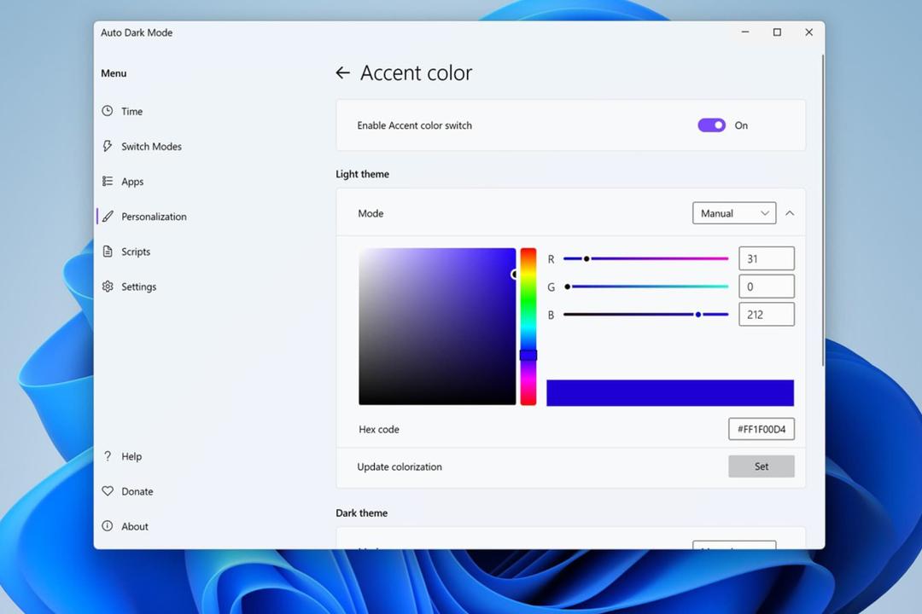Click the G value field showing 0
This screenshot has height=614, width=922.
[766, 287]
